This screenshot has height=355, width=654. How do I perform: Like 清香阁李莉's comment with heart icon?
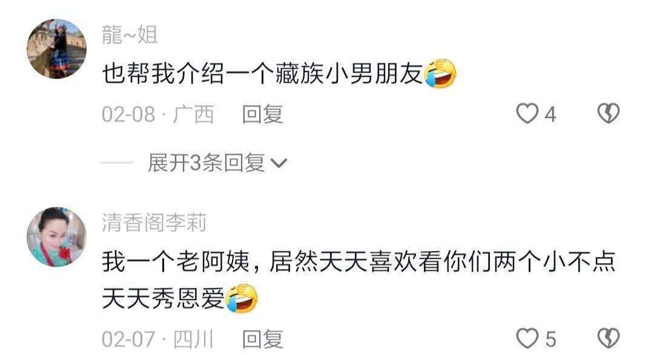pos(527,338)
